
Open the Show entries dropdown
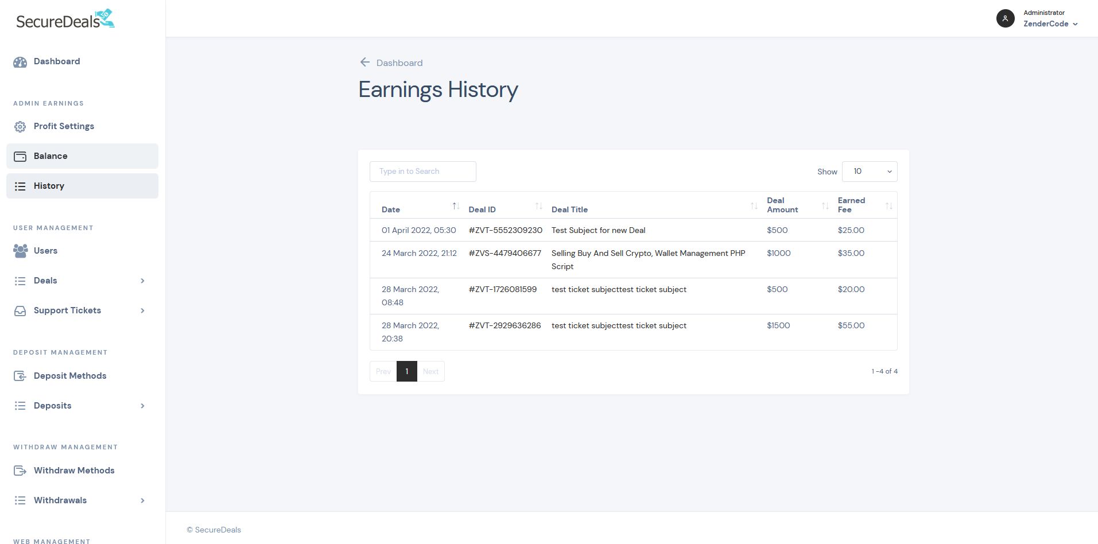click(869, 172)
